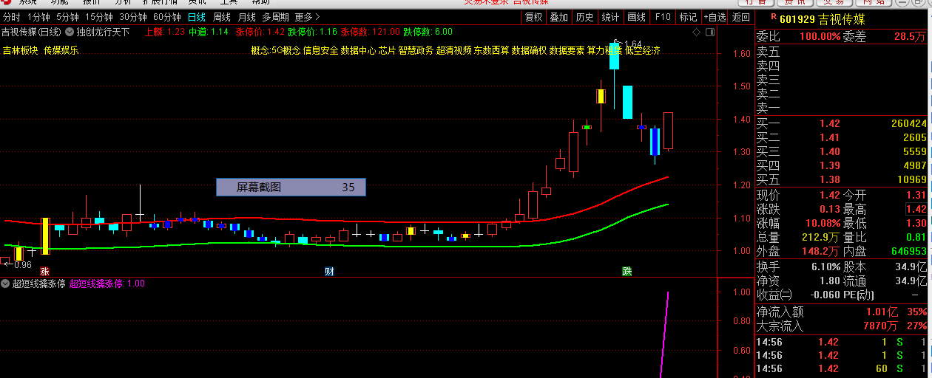Open the 统计 statistics button
Screen dimensions: 932x378
coord(610,17)
